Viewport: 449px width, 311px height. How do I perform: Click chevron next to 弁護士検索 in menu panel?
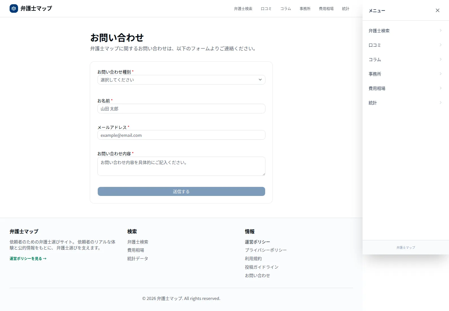(x=441, y=31)
